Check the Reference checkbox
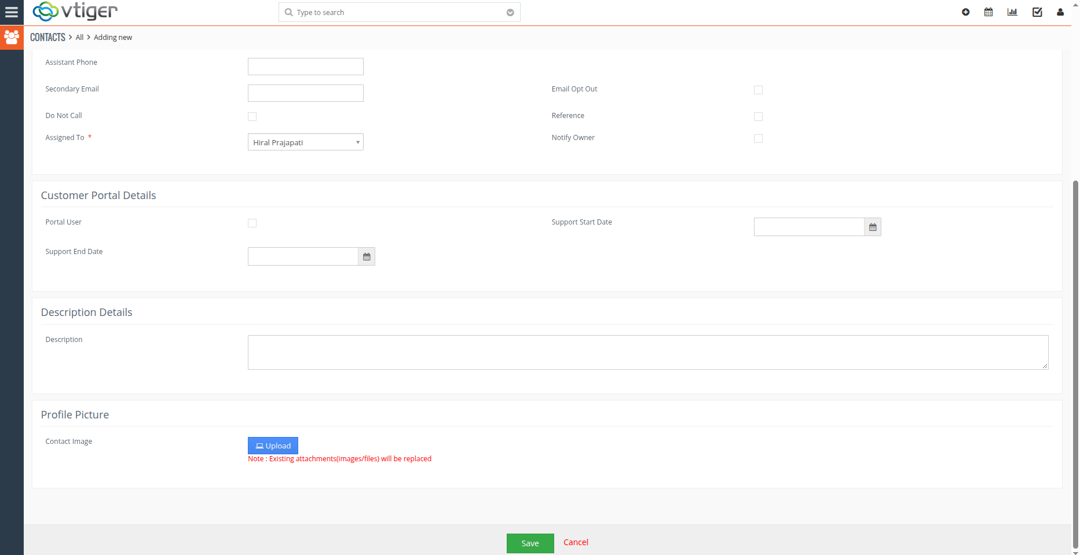 coord(758,116)
